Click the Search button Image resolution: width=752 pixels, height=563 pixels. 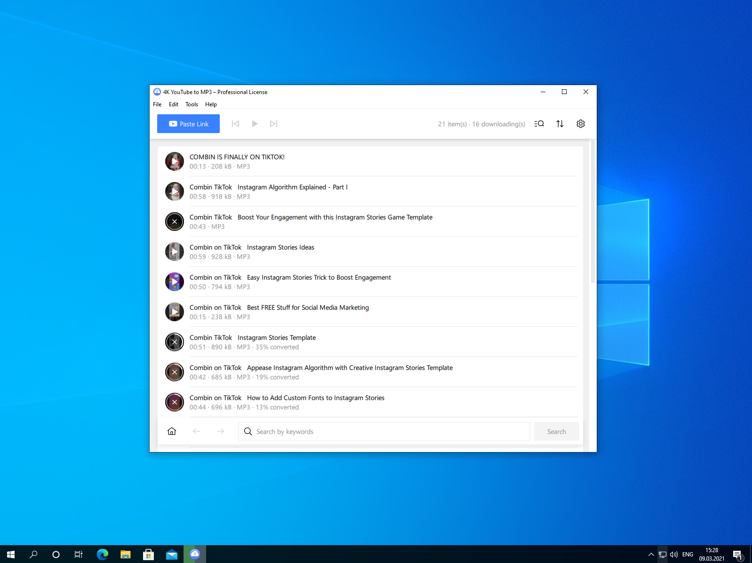[557, 431]
